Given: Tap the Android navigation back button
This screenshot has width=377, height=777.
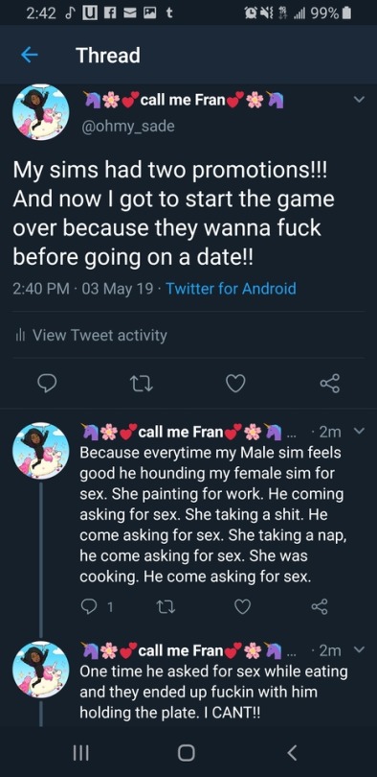Looking at the screenshot, I should point(292,753).
